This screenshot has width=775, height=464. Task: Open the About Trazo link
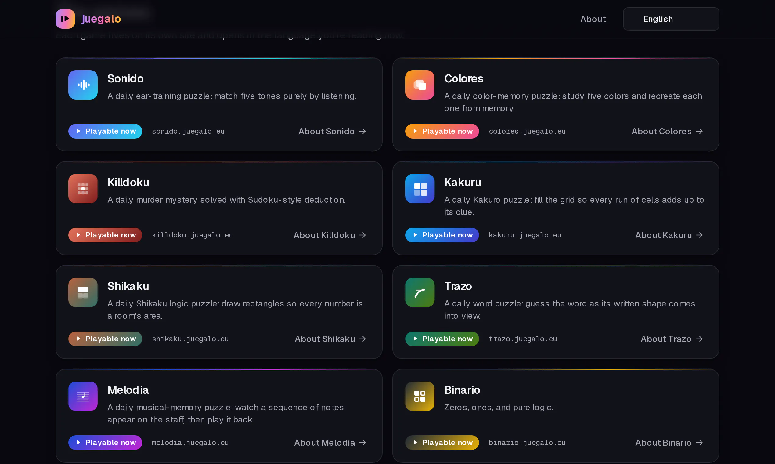(x=672, y=339)
